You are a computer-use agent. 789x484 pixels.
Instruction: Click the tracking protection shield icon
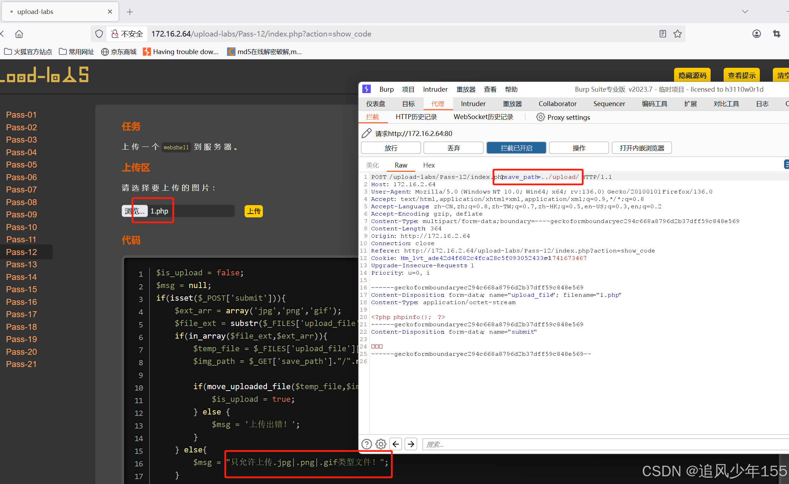99,34
